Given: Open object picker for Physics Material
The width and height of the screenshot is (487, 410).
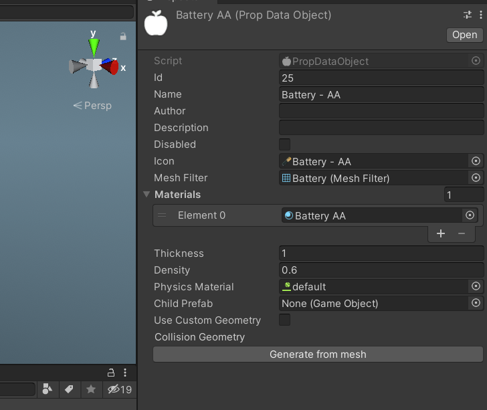Looking at the screenshot, I should tap(476, 286).
